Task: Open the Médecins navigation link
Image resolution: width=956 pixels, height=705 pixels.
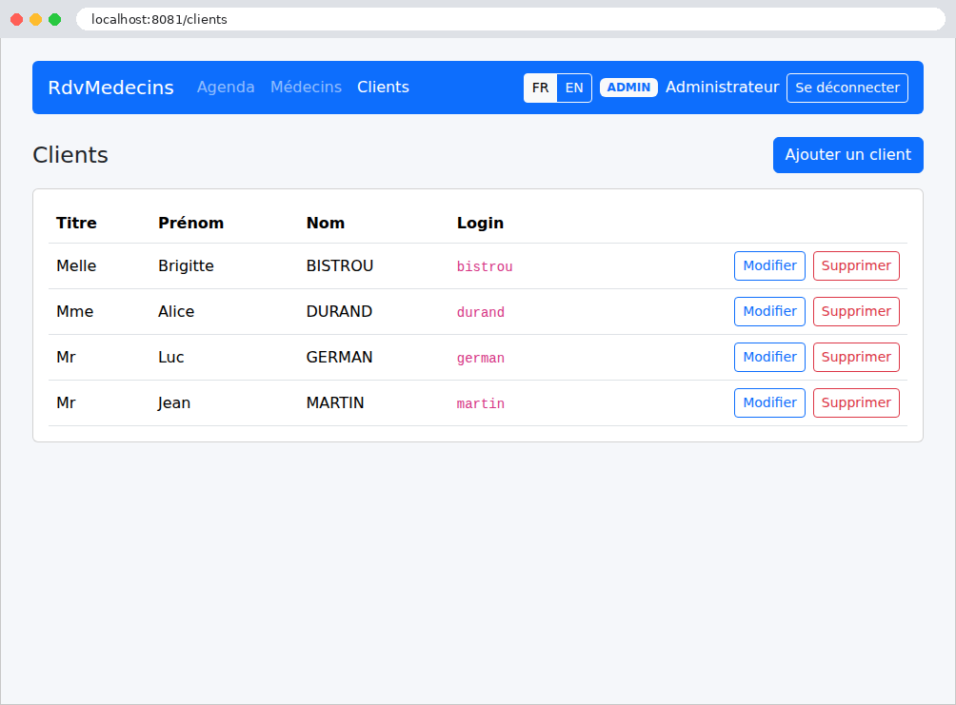Action: 306,88
